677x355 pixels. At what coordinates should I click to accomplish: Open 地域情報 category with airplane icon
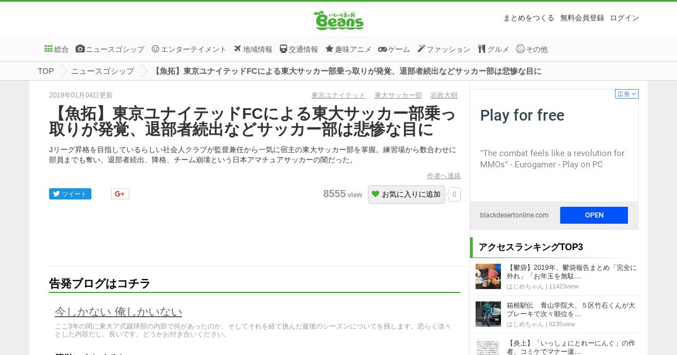(x=253, y=49)
